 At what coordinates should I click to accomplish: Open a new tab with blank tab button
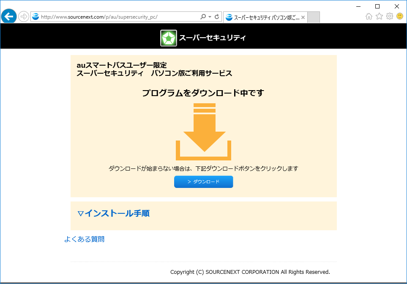tap(314, 17)
